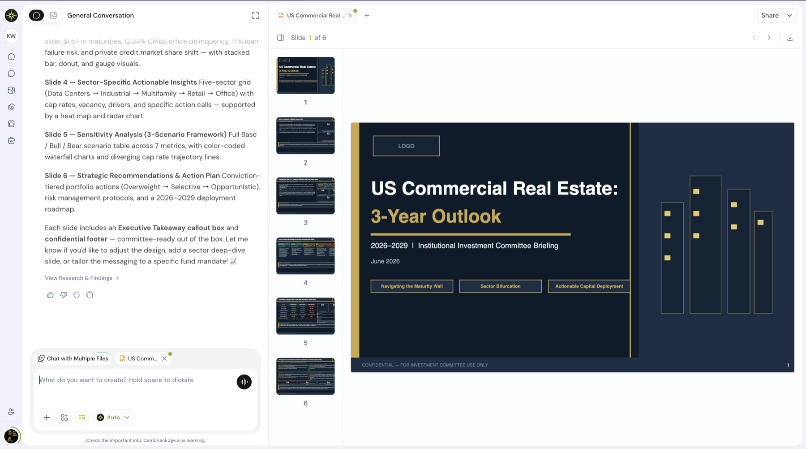
Task: Go to the previous slide arrow
Action: click(x=754, y=38)
